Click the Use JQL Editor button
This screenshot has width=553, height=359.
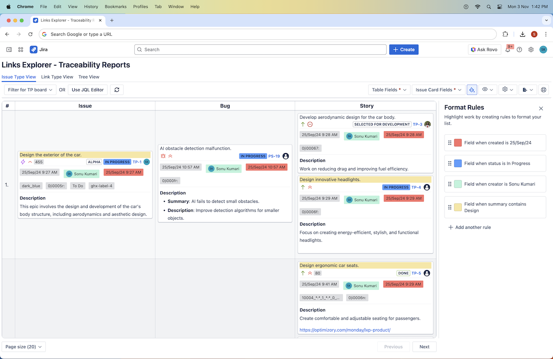pos(88,90)
